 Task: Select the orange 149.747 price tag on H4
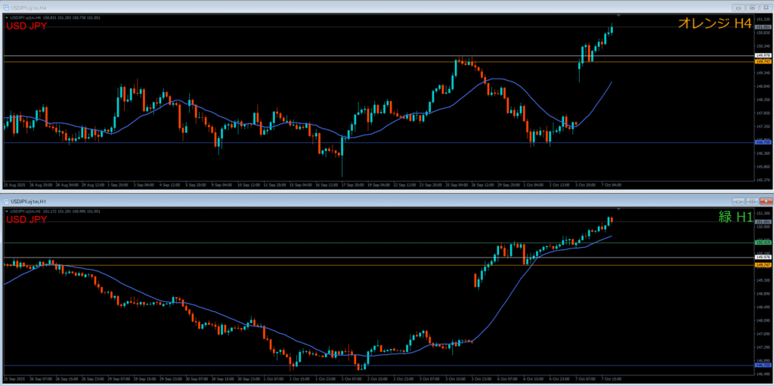[x=763, y=62]
